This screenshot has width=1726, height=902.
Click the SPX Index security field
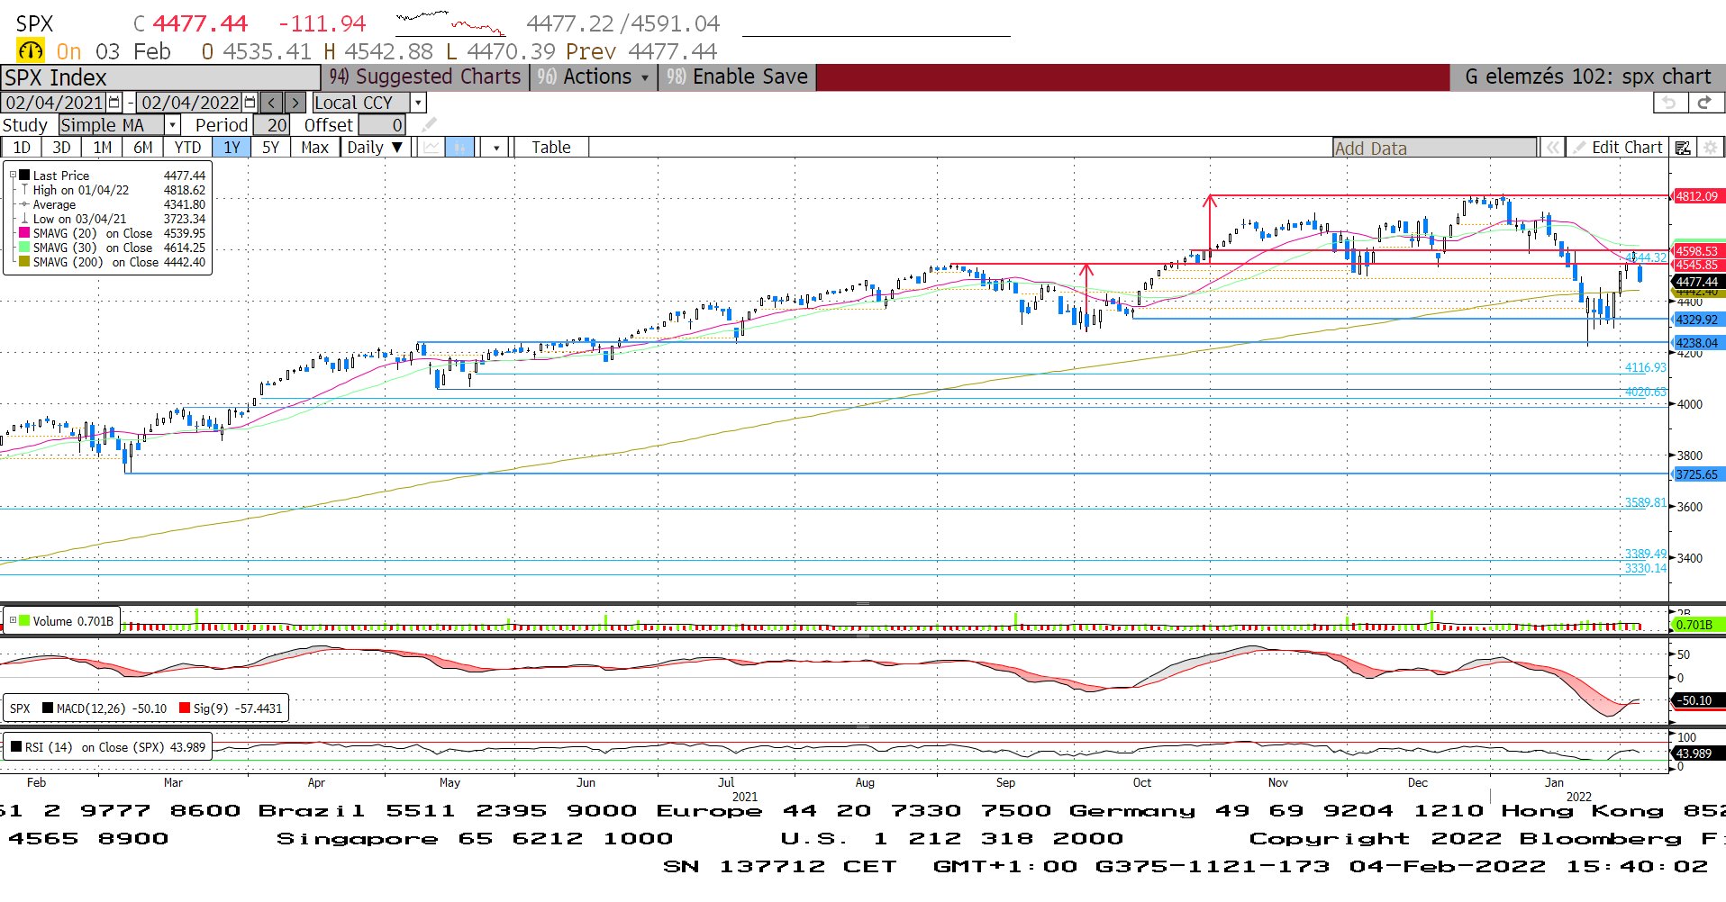point(160,77)
